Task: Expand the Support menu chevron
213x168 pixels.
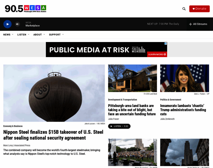Action: [x=63, y=34]
